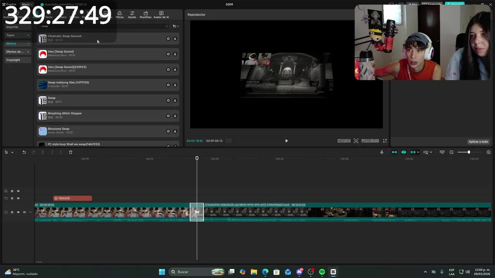Click the audio search field with 'swap'
495x278 pixels.
coord(102,26)
